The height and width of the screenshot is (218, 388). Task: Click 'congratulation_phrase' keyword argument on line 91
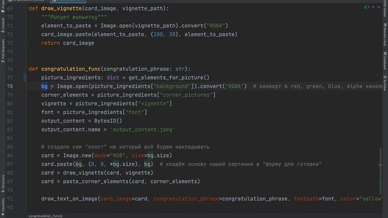tap(186, 199)
